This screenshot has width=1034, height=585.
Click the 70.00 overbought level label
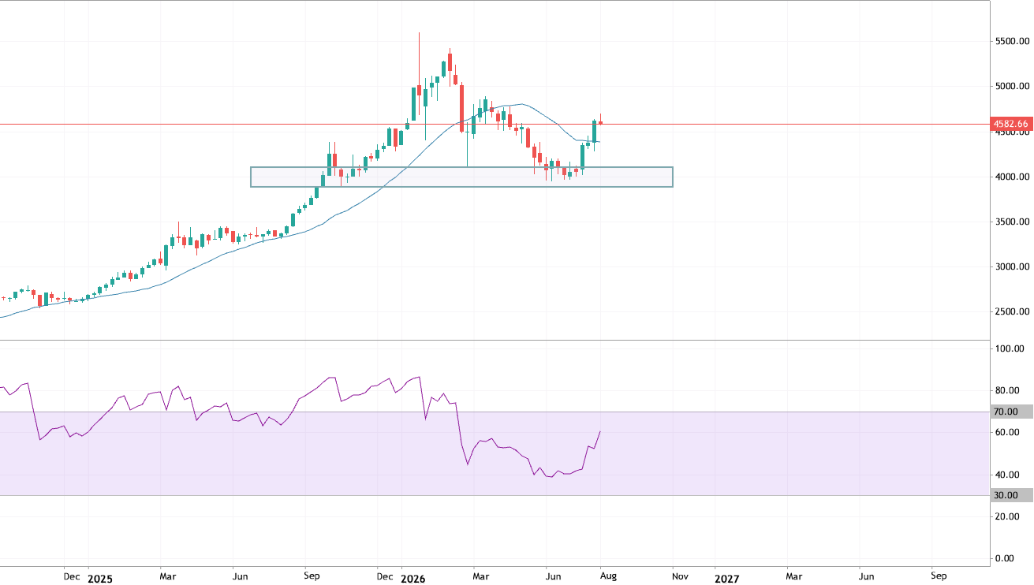1011,412
